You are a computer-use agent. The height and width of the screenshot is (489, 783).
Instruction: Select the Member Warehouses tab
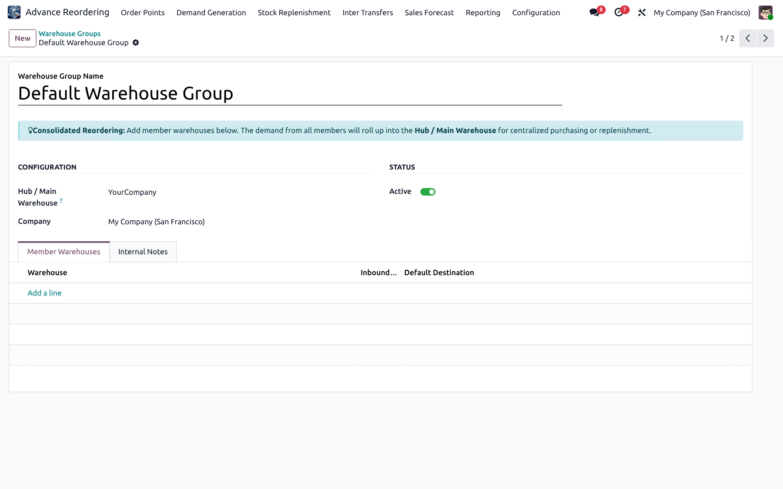64,252
